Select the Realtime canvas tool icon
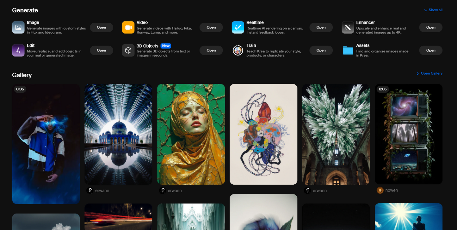 pyautogui.click(x=238, y=27)
